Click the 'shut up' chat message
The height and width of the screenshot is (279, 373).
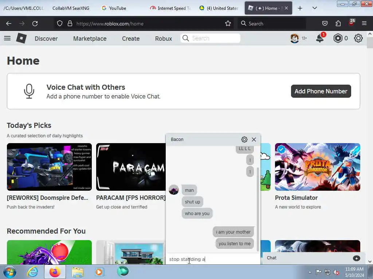pyautogui.click(x=192, y=202)
